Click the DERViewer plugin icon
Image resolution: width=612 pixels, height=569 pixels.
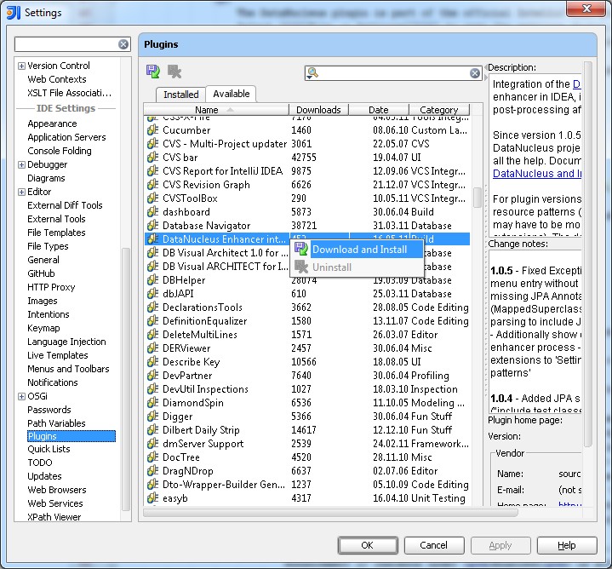point(152,348)
